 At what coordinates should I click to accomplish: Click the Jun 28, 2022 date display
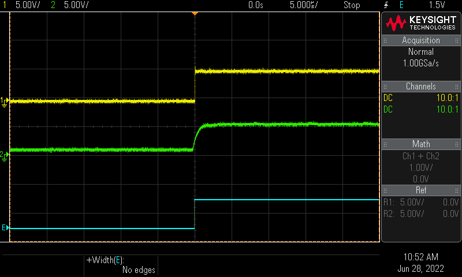coord(421,269)
